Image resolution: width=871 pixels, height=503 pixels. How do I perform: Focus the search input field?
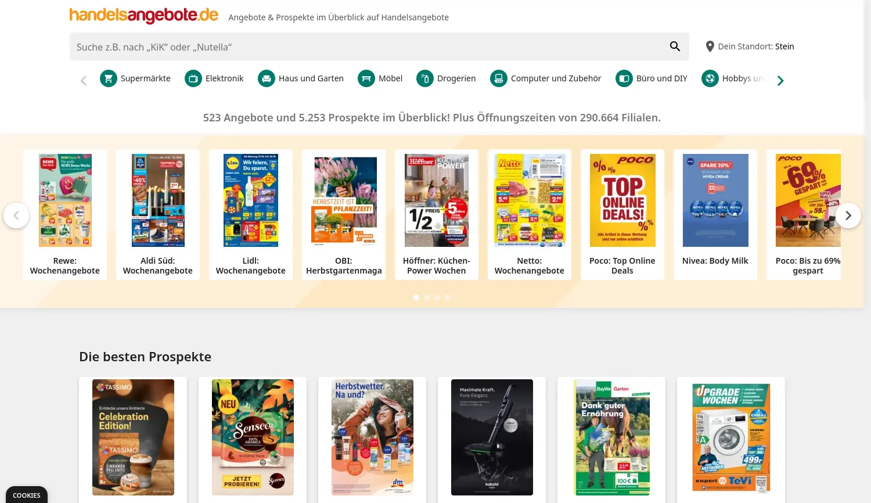pyautogui.click(x=369, y=46)
